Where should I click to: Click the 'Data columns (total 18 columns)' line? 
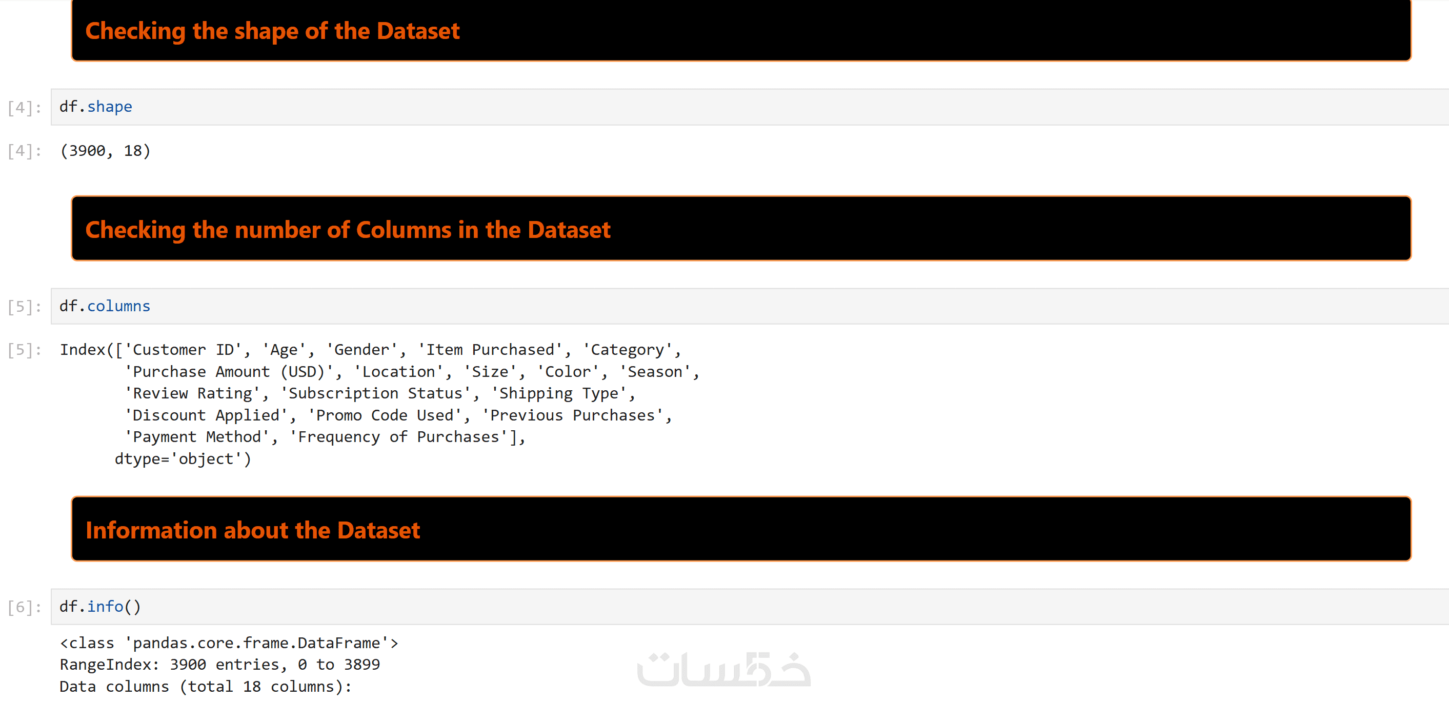pos(205,687)
